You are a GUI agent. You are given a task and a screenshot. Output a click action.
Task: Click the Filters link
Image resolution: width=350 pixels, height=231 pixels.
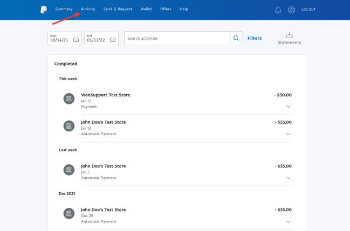tap(255, 38)
